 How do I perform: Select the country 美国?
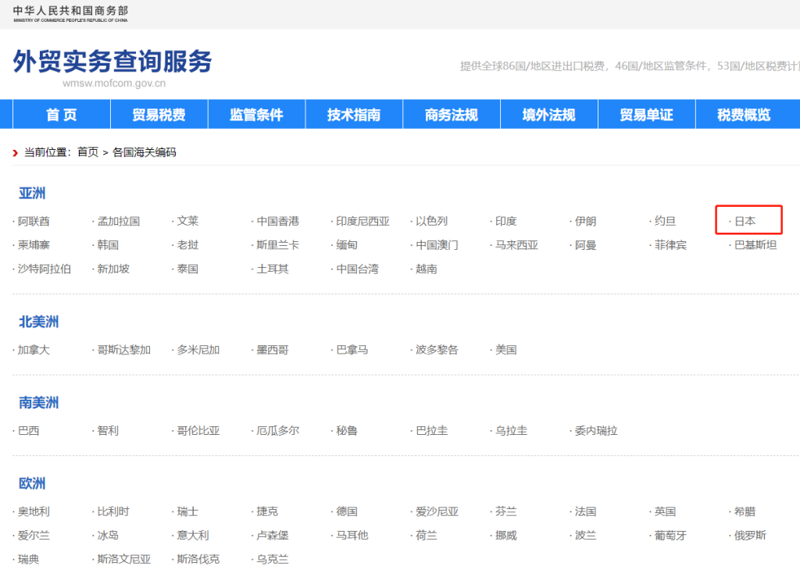(x=505, y=350)
